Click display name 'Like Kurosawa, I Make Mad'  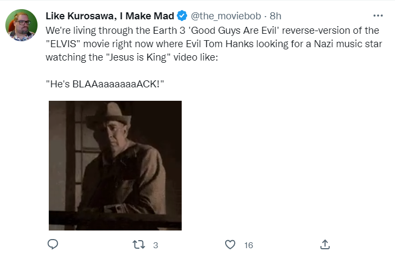click(x=110, y=15)
